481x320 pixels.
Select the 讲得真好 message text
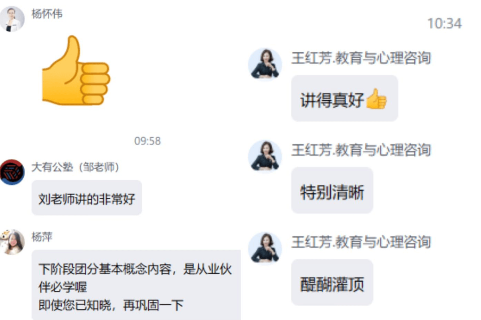(x=332, y=99)
